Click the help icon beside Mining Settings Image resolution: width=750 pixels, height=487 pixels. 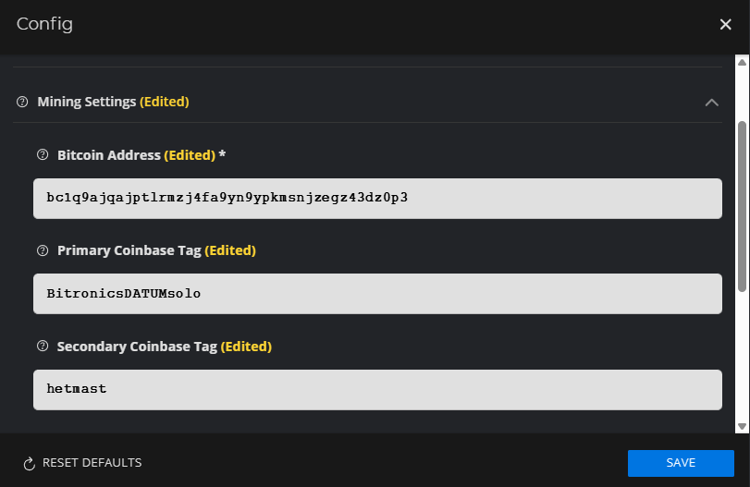[22, 102]
